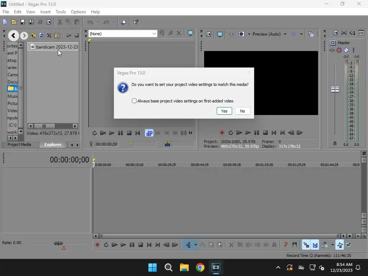Click the Master lock fader channels icon
The height and width of the screenshot is (276, 368).
tap(335, 143)
